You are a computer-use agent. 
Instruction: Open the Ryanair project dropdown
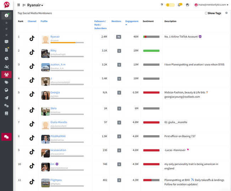coord(35,5)
